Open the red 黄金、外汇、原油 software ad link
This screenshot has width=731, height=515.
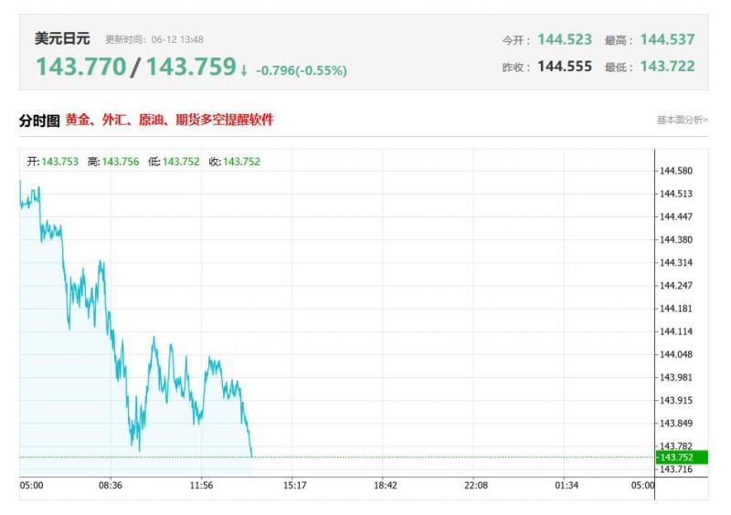169,121
